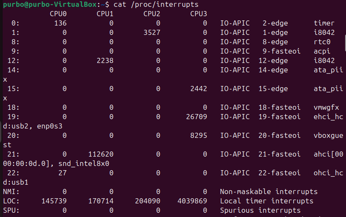Click the terminal scrollbar handle on right edge
Viewport: 346px width, 217px height.
pos(345,43)
